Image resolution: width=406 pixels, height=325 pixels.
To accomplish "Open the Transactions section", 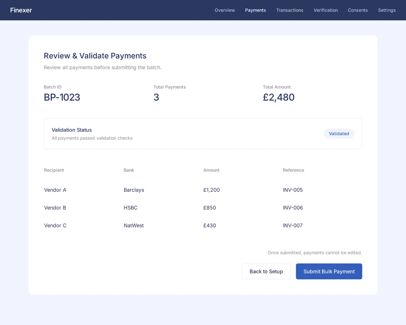I will [290, 10].
